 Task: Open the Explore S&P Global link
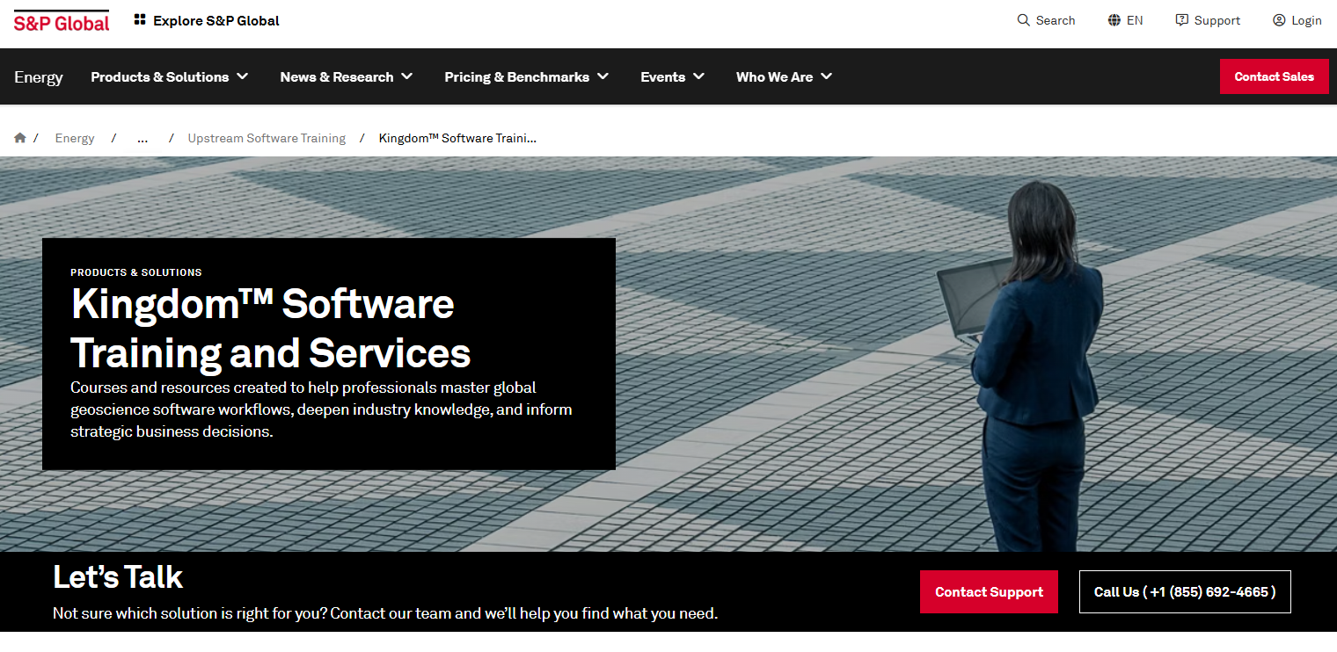216,20
